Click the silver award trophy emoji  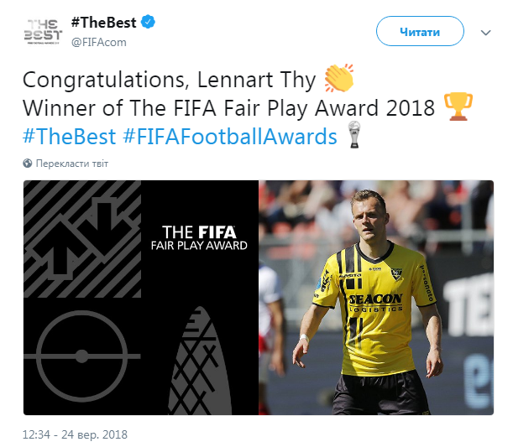pos(353,135)
